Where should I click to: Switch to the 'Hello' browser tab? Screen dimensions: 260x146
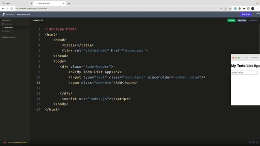(x=17, y=3)
